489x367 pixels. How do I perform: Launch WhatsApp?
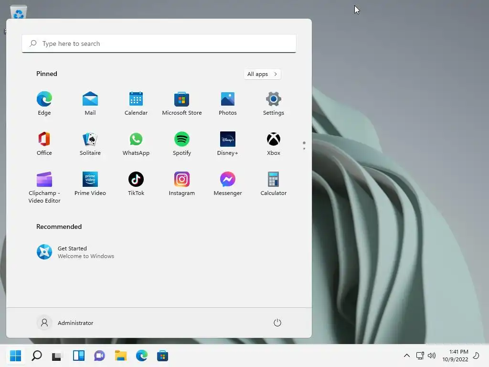pos(136,143)
